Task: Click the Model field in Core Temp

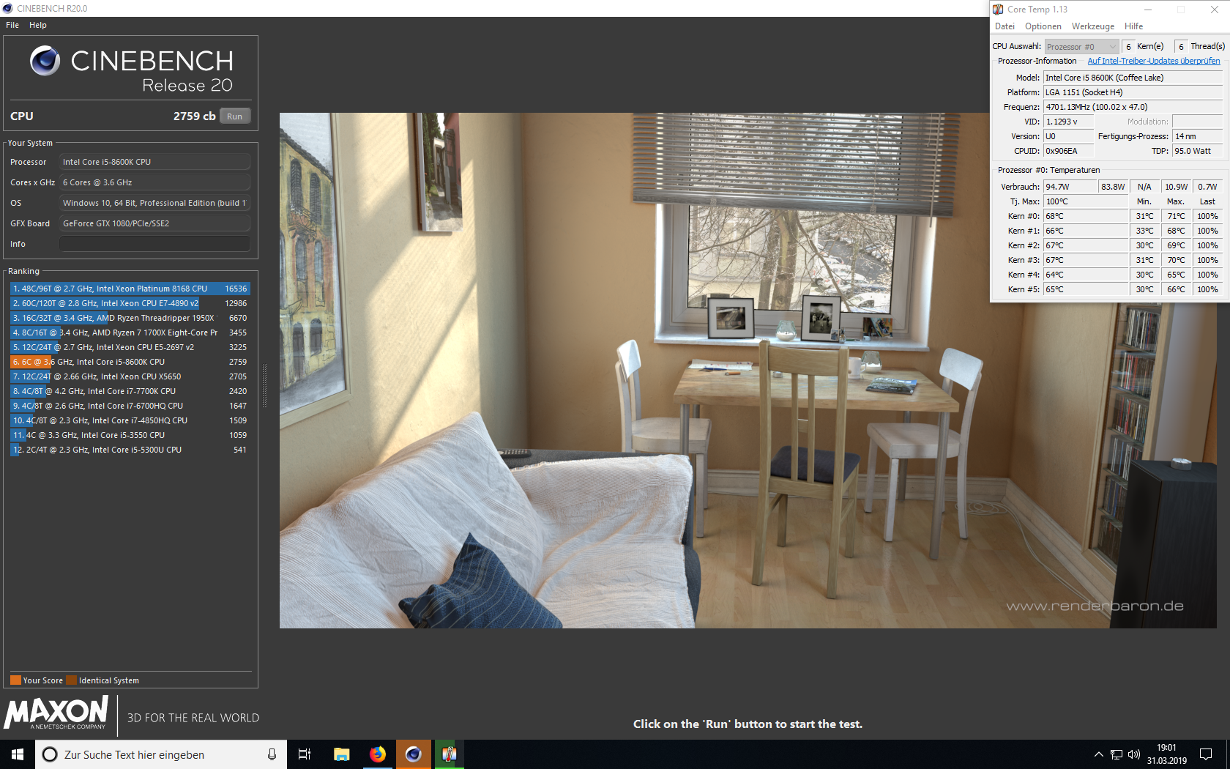Action: click(1133, 78)
